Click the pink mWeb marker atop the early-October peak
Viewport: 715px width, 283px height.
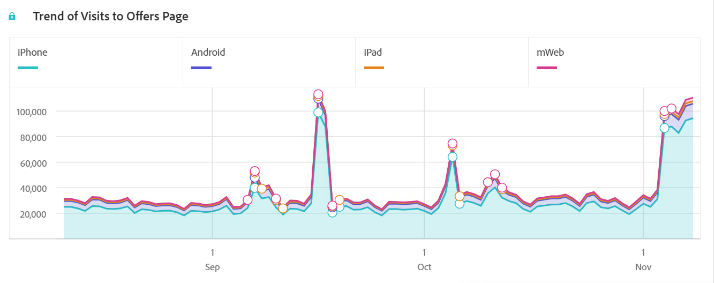[453, 144]
